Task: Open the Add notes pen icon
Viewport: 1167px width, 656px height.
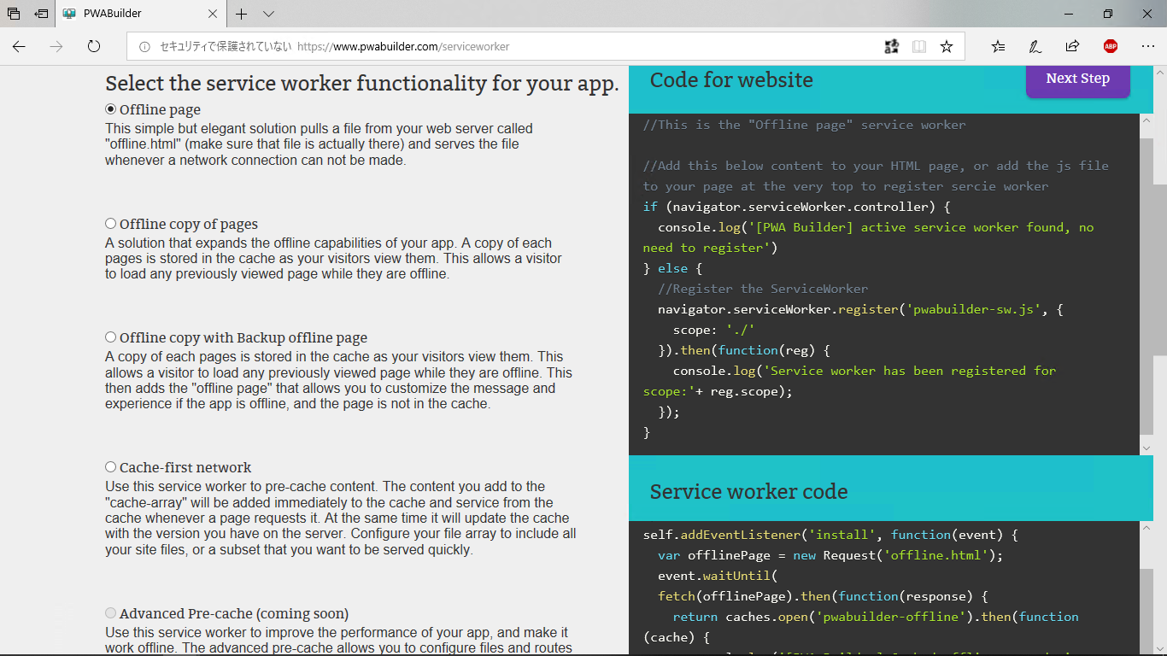Action: click(x=1035, y=47)
